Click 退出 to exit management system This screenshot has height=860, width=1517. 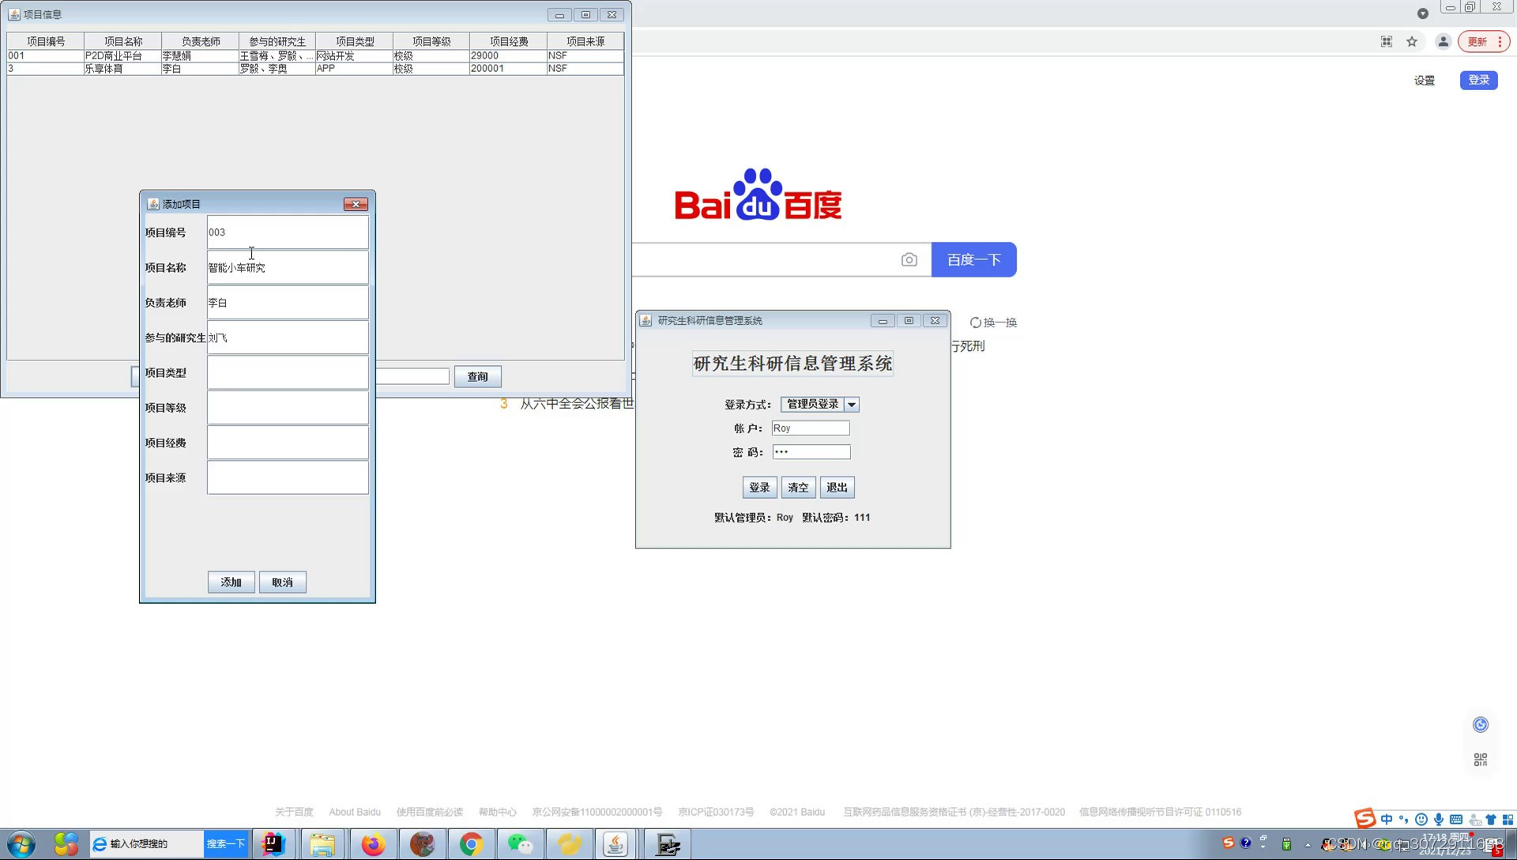point(837,487)
